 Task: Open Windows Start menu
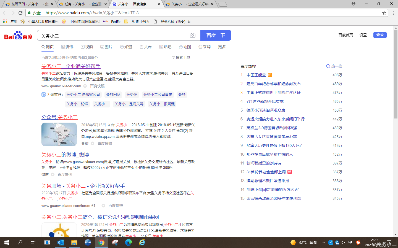7,242
